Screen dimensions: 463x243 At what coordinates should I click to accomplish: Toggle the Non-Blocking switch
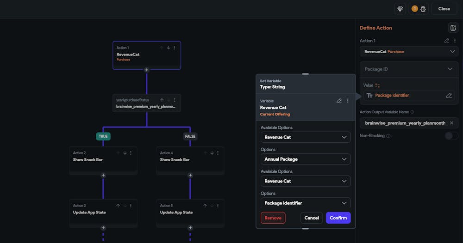click(451, 136)
